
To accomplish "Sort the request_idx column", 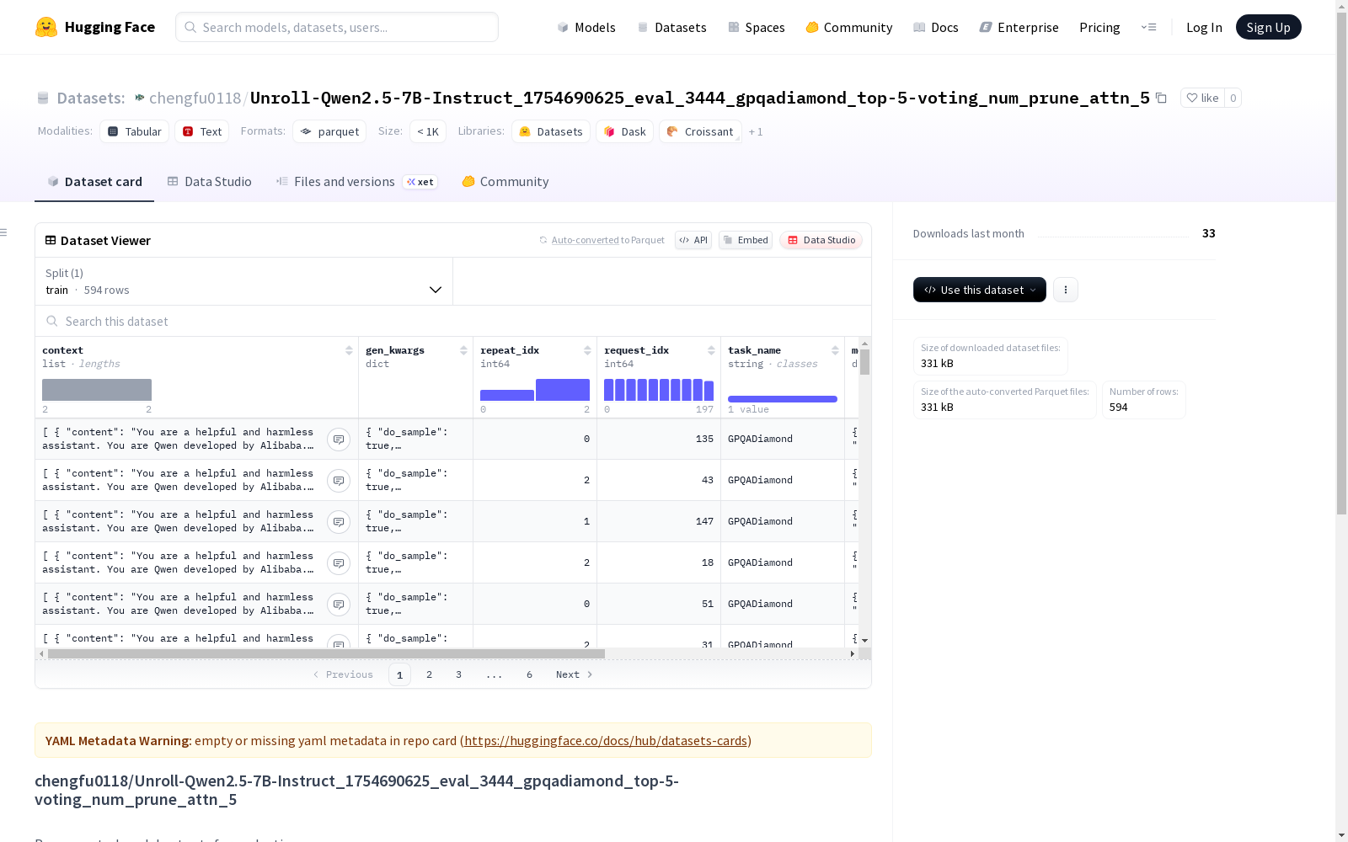I will pyautogui.click(x=711, y=350).
